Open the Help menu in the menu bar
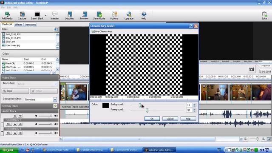This screenshot has height=153, width=272. [x=15, y=8]
